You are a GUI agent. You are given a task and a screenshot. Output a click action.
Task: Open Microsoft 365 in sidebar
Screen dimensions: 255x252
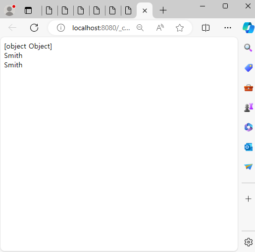click(x=249, y=127)
